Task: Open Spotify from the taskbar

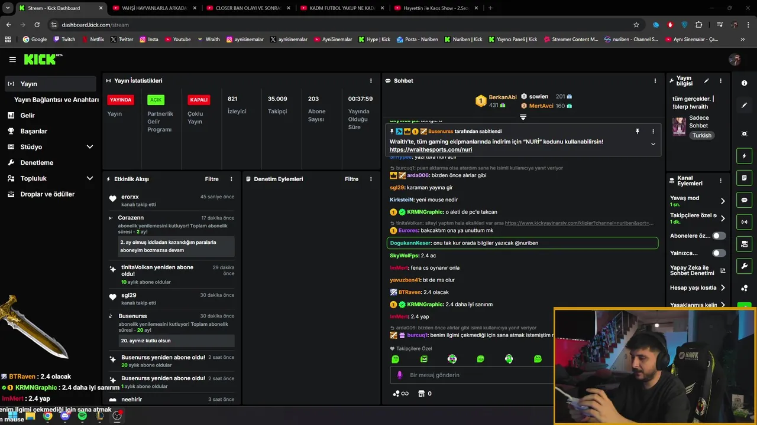Action: point(82,416)
